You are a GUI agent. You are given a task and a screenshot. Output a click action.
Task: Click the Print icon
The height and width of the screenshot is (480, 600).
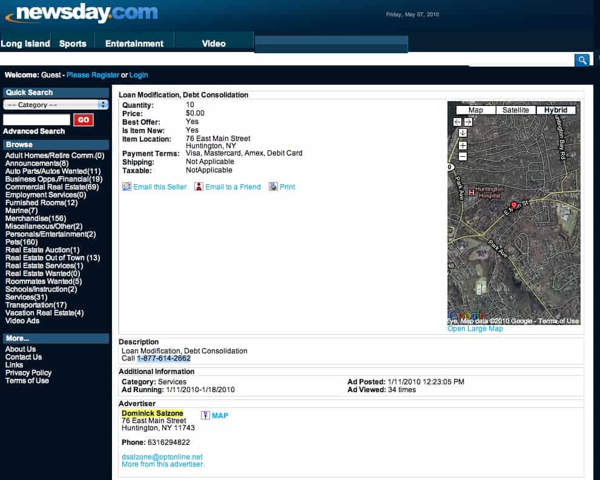(273, 187)
